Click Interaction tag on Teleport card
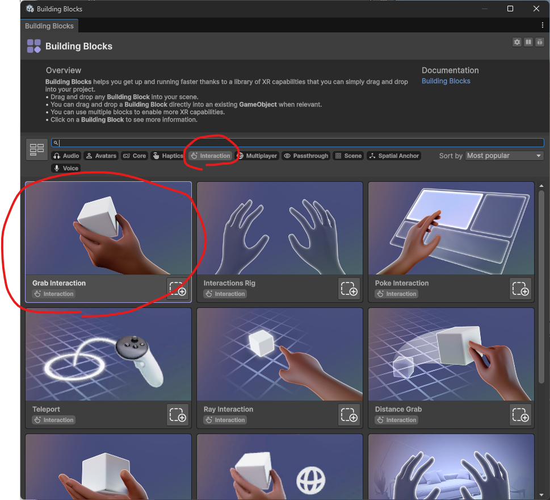Screen dimensions: 550x500 54,420
